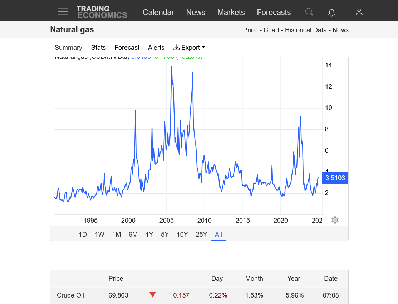The width and height of the screenshot is (398, 304).
Task: Open the Alerts tab
Action: click(156, 48)
